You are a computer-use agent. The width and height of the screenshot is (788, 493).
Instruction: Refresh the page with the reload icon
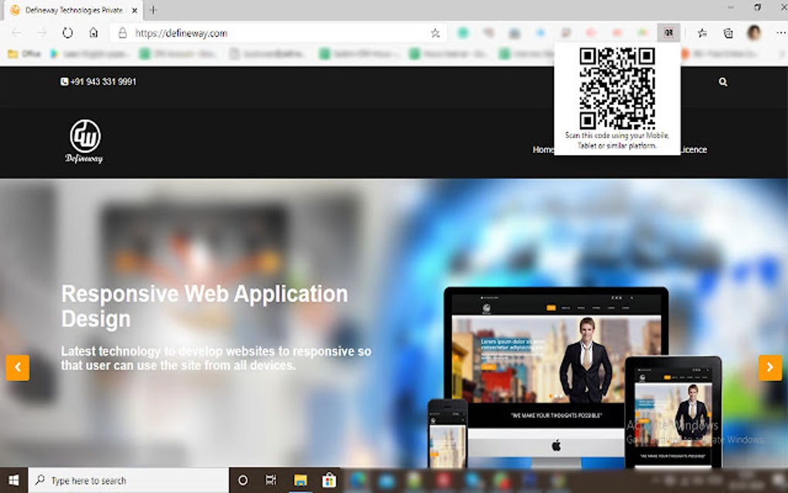click(67, 32)
